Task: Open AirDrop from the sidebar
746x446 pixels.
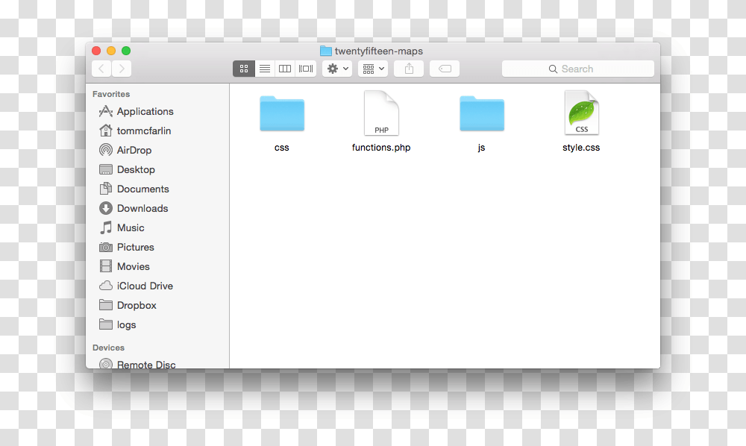Action: coord(134,150)
